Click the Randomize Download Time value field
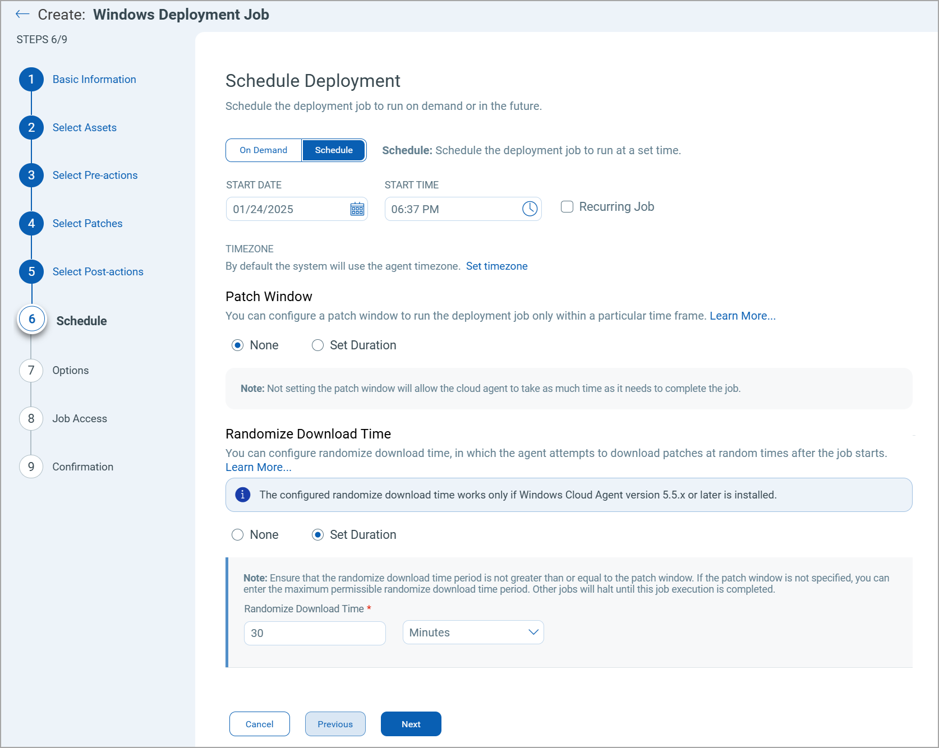The width and height of the screenshot is (939, 748). [314, 633]
